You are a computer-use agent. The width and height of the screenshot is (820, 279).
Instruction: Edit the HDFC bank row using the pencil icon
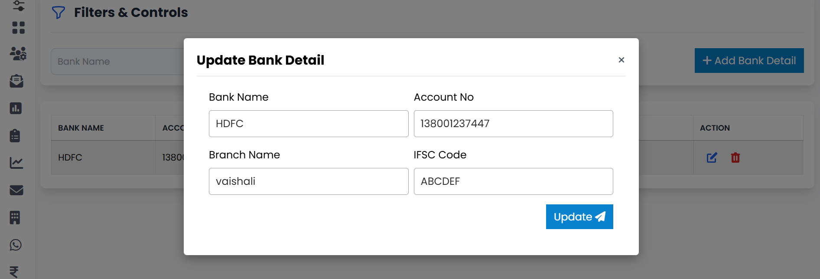(x=711, y=158)
